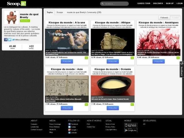Click LinkedIn icon in footer
This screenshot has height=138, width=184.
(69, 133)
